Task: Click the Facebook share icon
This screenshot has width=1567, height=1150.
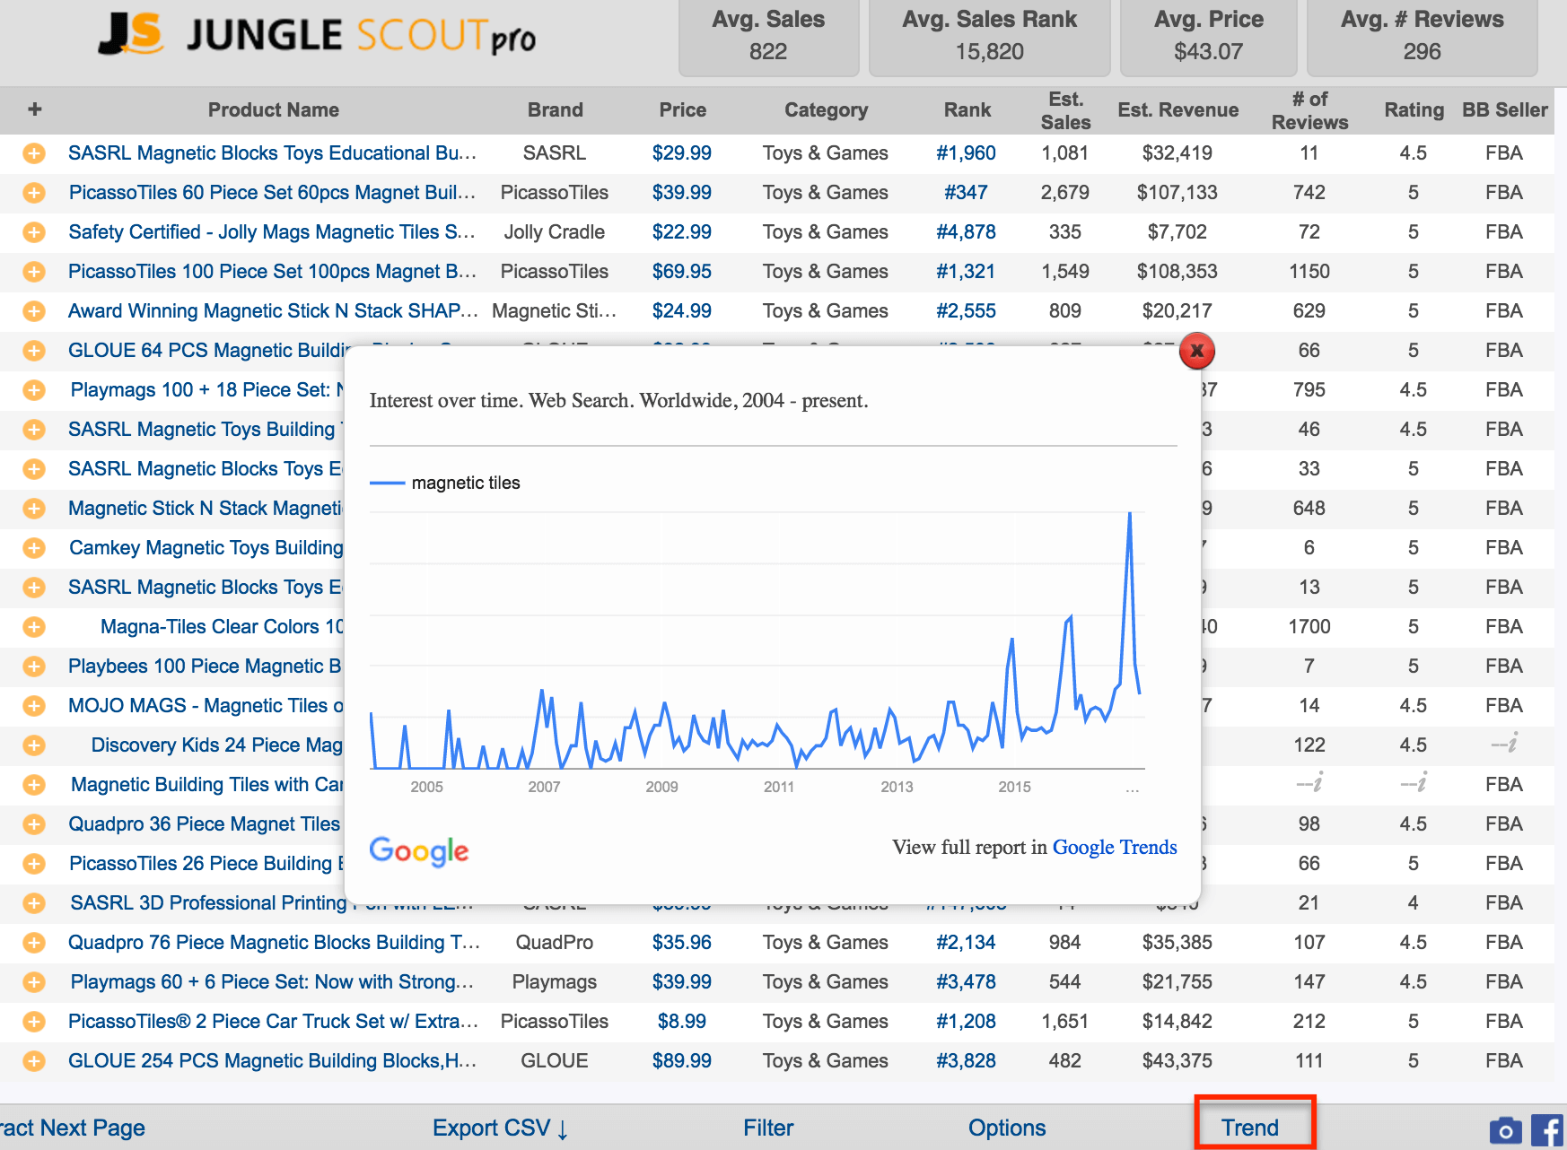Action: tap(1547, 1129)
